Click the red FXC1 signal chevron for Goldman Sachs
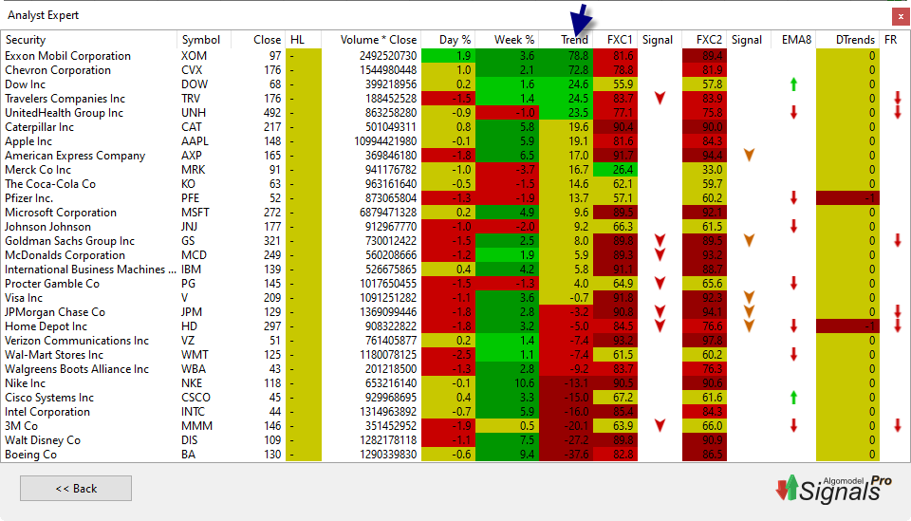 coord(660,240)
